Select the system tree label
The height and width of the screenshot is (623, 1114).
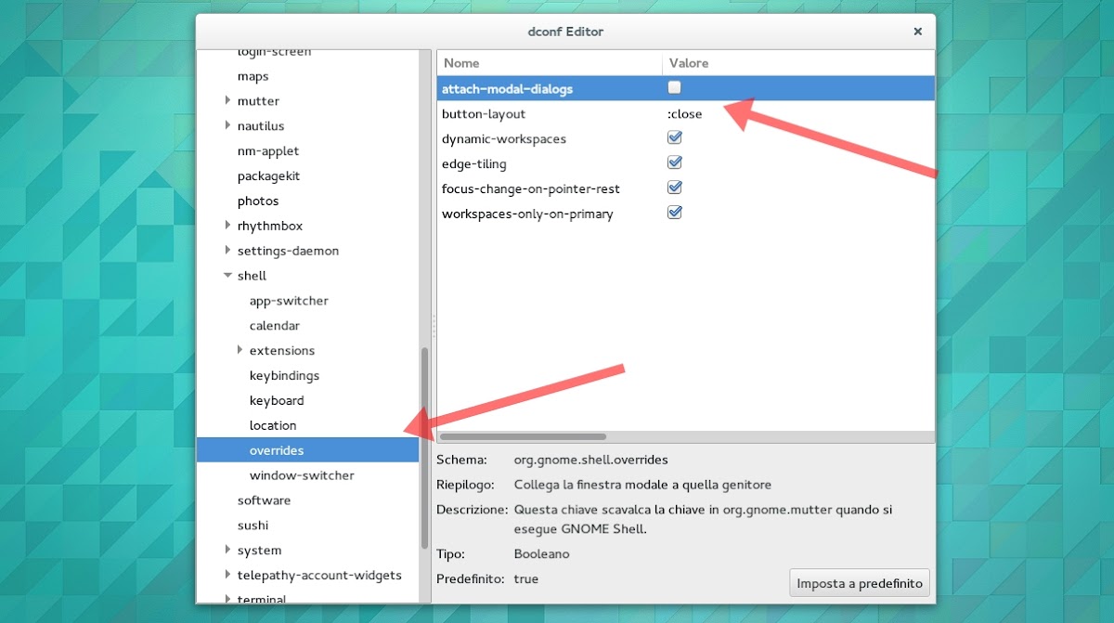click(x=259, y=550)
